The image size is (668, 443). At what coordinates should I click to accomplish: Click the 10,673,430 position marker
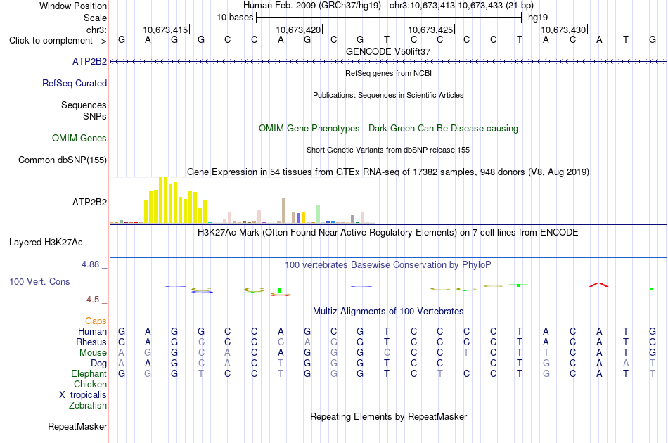coord(565,30)
